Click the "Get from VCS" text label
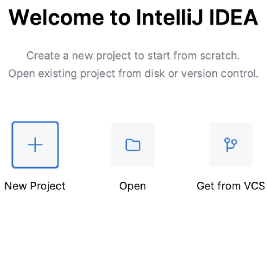Image resolution: width=267 pixels, height=267 pixels. 231,186
